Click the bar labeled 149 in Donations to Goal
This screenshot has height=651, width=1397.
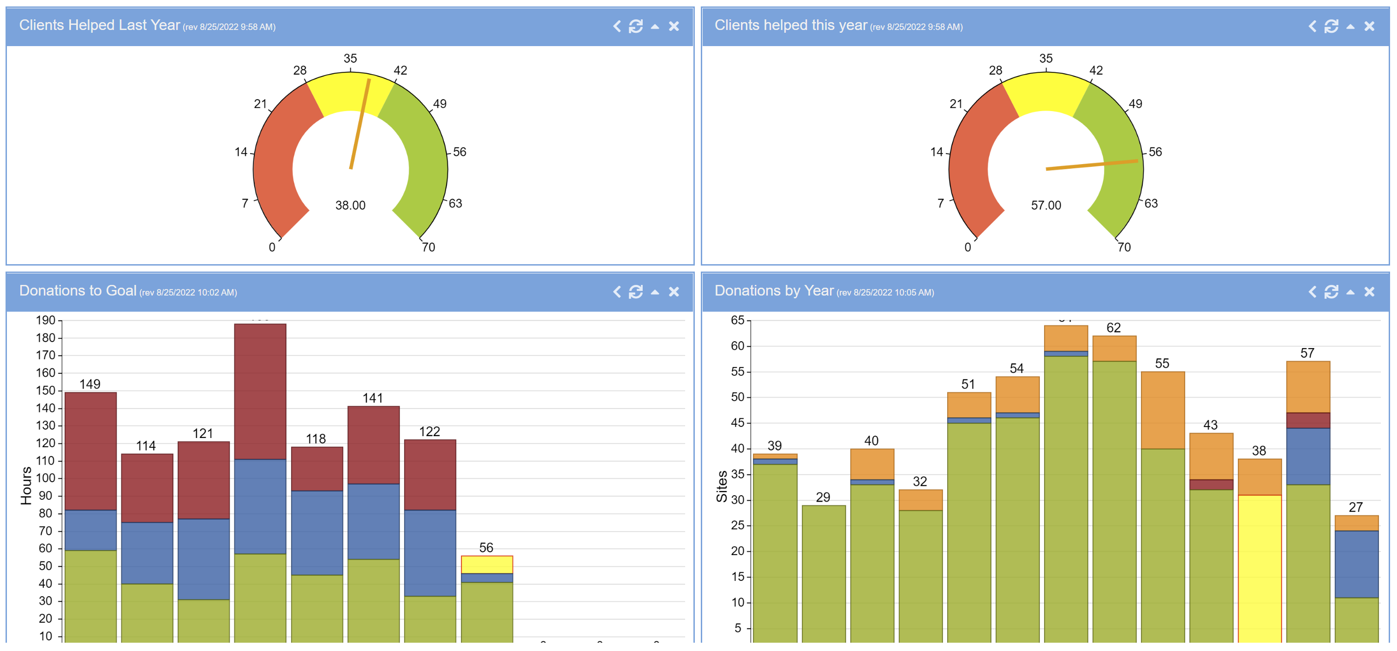pos(90,517)
